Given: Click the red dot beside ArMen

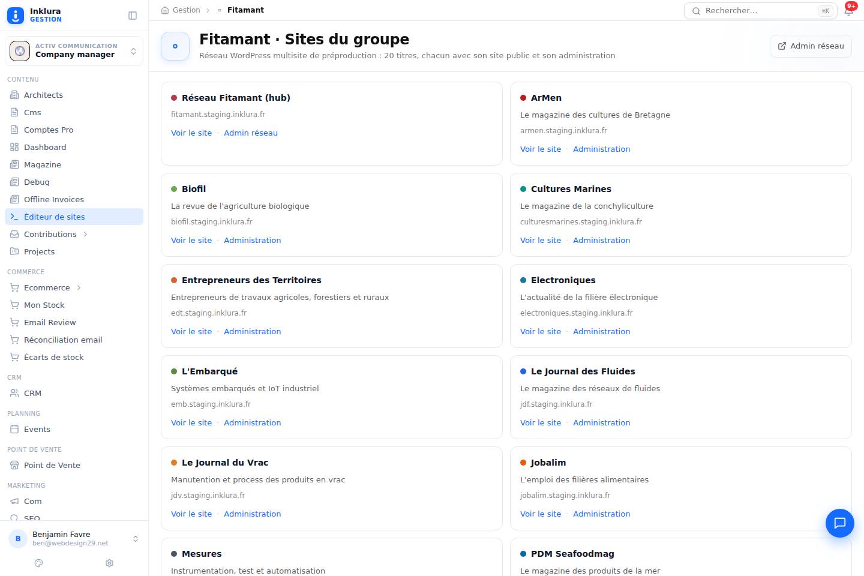Looking at the screenshot, I should [x=523, y=98].
